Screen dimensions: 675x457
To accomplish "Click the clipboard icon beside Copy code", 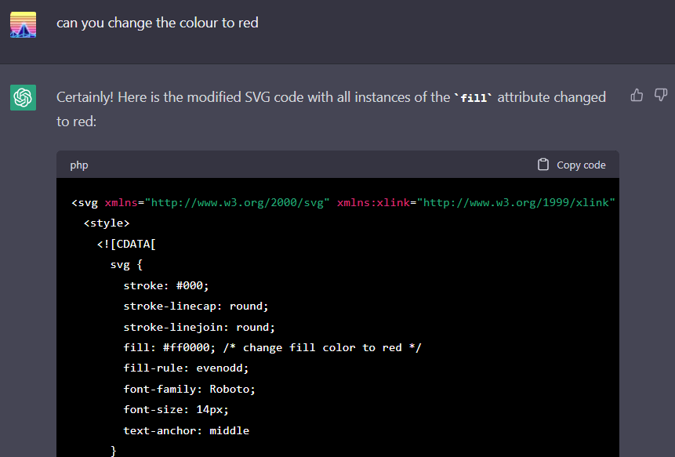I will (543, 165).
